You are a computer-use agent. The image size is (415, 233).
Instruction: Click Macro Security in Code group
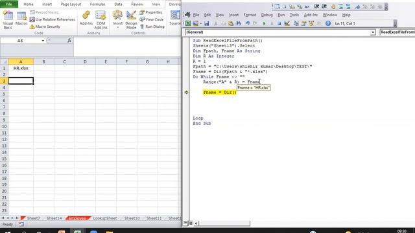(x=45, y=27)
